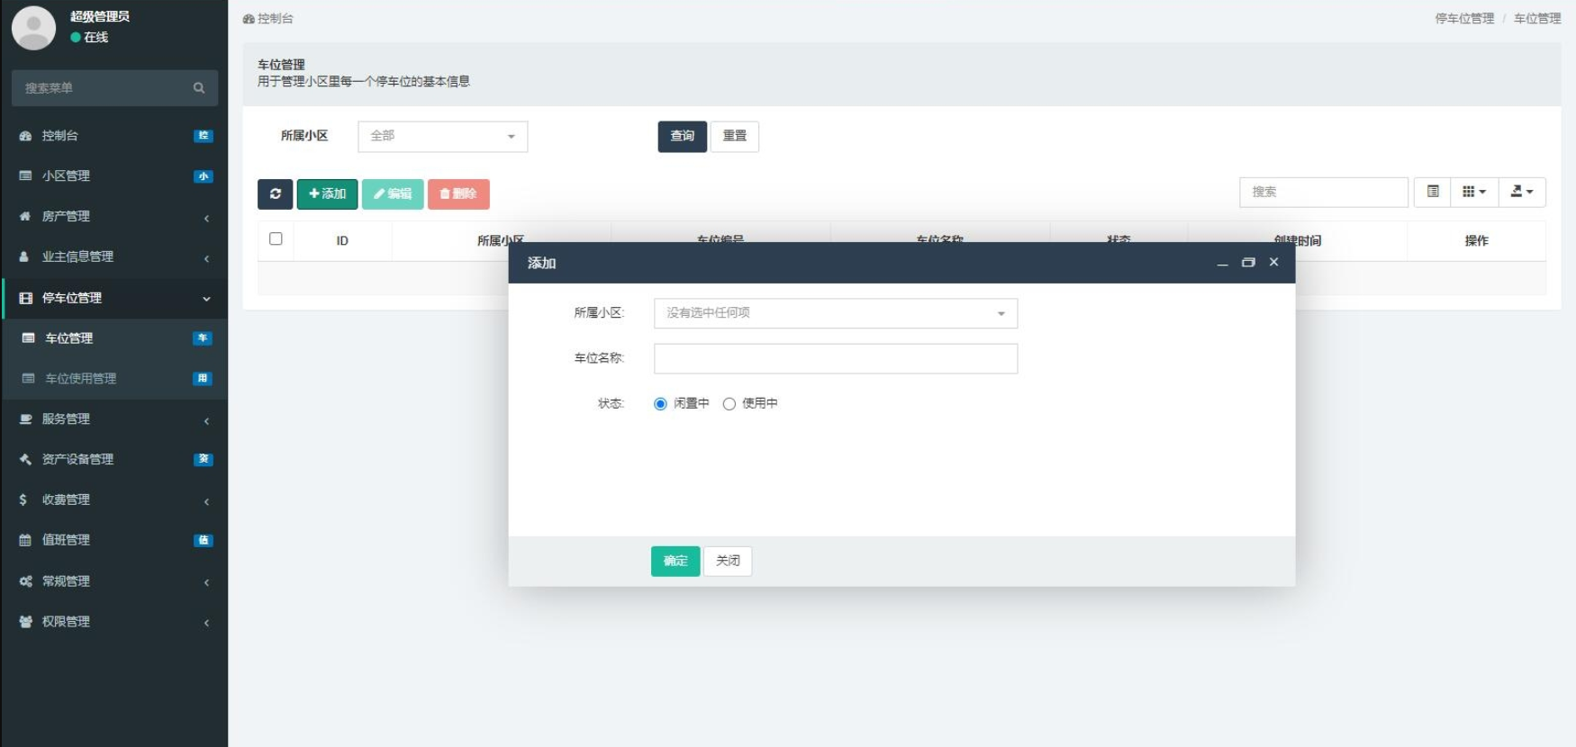1576x747 pixels.
Task: Check the select-all checkbox in table header
Action: click(276, 239)
